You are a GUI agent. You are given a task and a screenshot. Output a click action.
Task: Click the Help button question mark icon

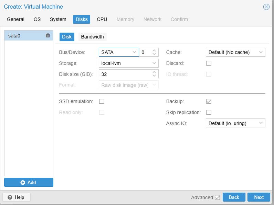[x=10, y=197]
